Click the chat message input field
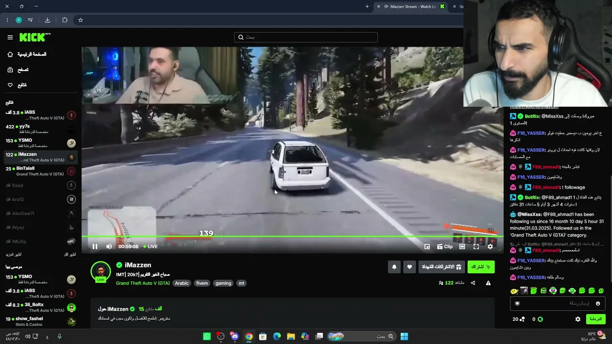The height and width of the screenshot is (344, 612). 557,303
